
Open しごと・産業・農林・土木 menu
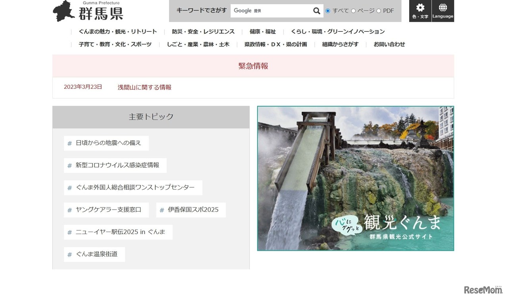(198, 44)
